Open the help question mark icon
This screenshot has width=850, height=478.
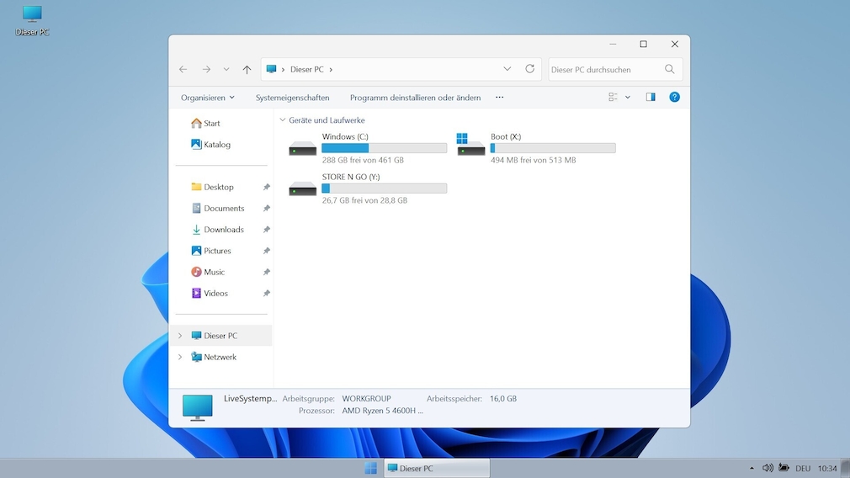pyautogui.click(x=674, y=98)
